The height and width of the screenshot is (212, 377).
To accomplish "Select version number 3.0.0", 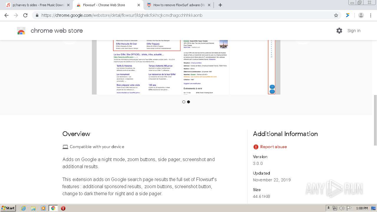I will pyautogui.click(x=258, y=163).
